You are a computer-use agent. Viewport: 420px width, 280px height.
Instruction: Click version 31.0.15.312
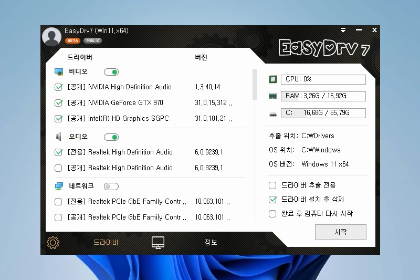click(213, 103)
